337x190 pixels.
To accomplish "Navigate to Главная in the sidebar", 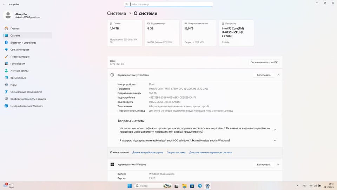I will pyautogui.click(x=15, y=28).
